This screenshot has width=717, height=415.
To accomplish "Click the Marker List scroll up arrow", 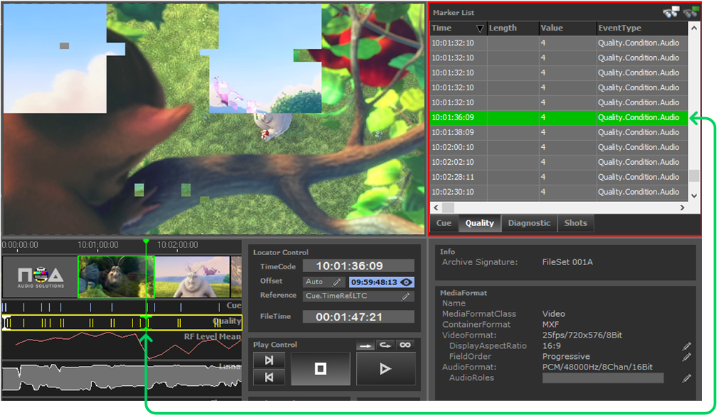I will 694,28.
